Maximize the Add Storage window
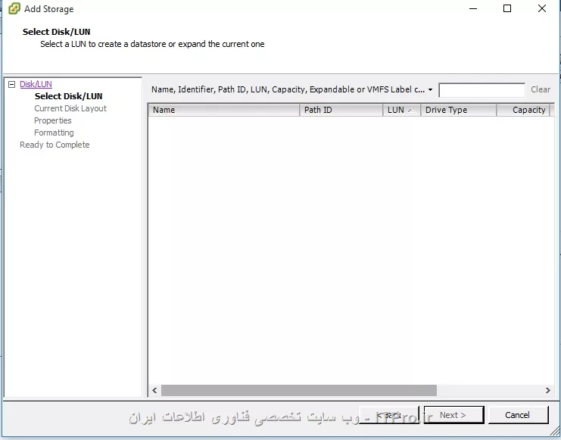Screen dimensions: 561x440 507,8
